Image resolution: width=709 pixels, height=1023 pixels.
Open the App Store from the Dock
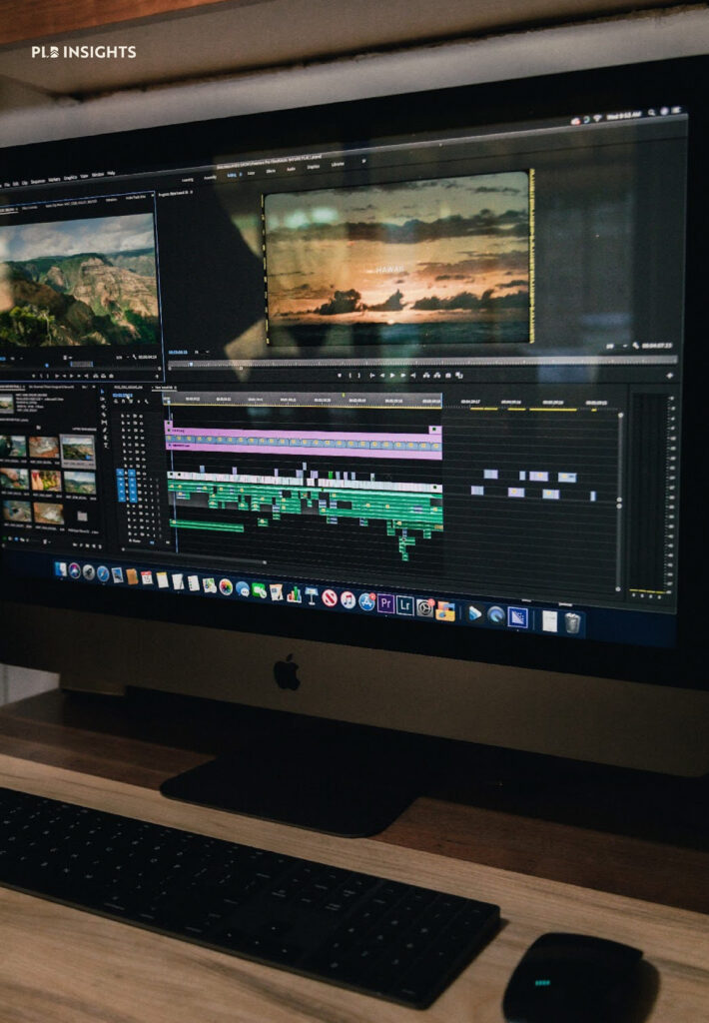(366, 602)
